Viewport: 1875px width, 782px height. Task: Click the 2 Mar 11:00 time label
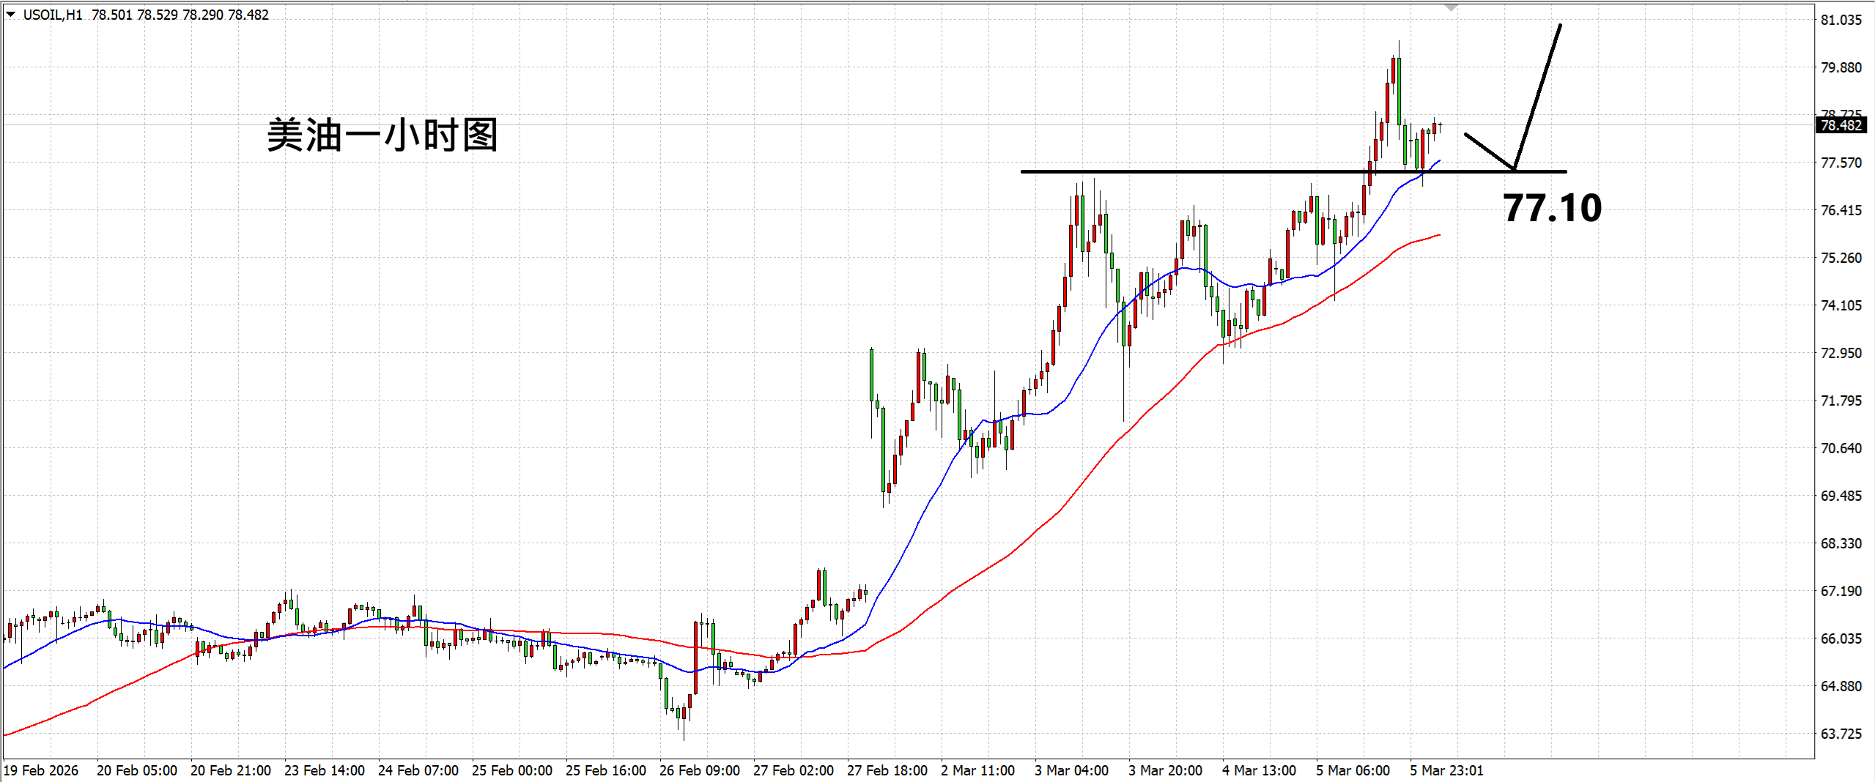[977, 770]
